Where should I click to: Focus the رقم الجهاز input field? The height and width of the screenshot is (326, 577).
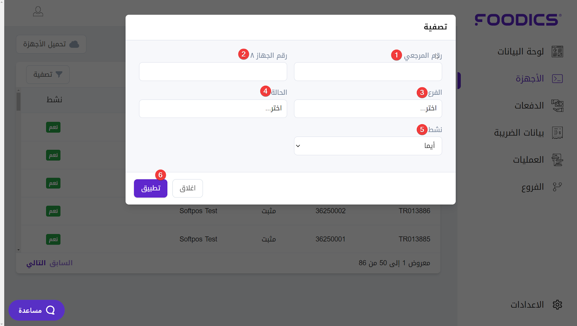click(213, 71)
